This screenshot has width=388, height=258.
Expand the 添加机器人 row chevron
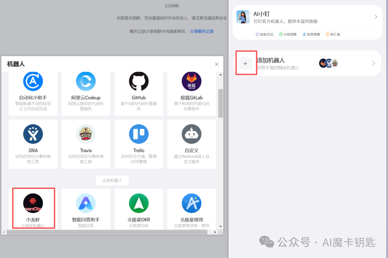pyautogui.click(x=373, y=63)
